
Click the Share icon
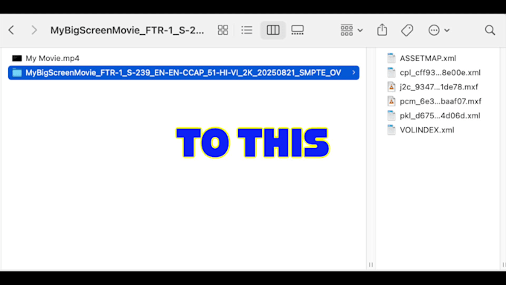382,30
